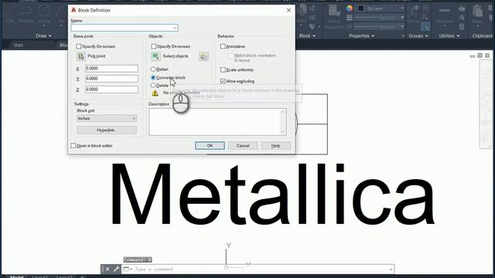Click Description box scroll down arrow
The image size is (495, 278).
coord(282,132)
